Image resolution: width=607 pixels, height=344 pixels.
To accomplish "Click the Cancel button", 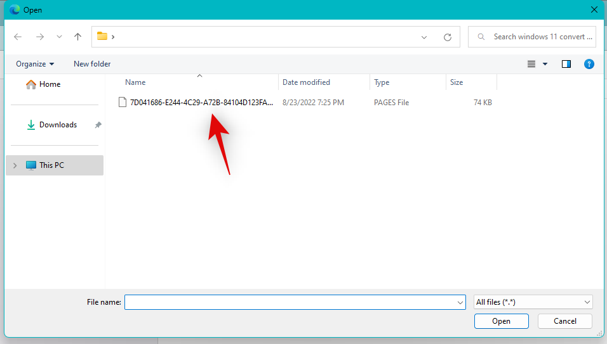I will (x=565, y=321).
